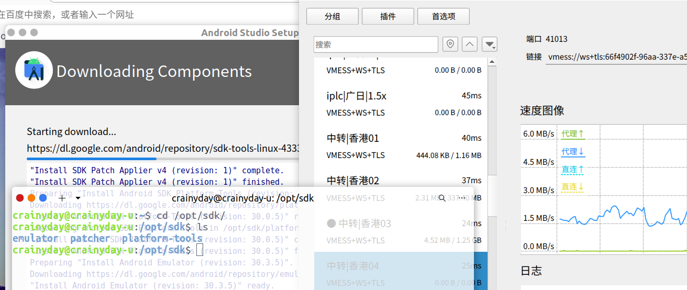Select the iplc|广日|1.5x server
Viewport: 687px width, 290px height.
tap(401, 104)
